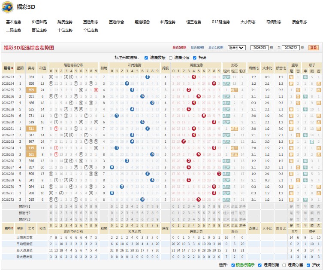Focus end period field showing 2026272
This screenshot has width=323, height=270.
click(291, 48)
